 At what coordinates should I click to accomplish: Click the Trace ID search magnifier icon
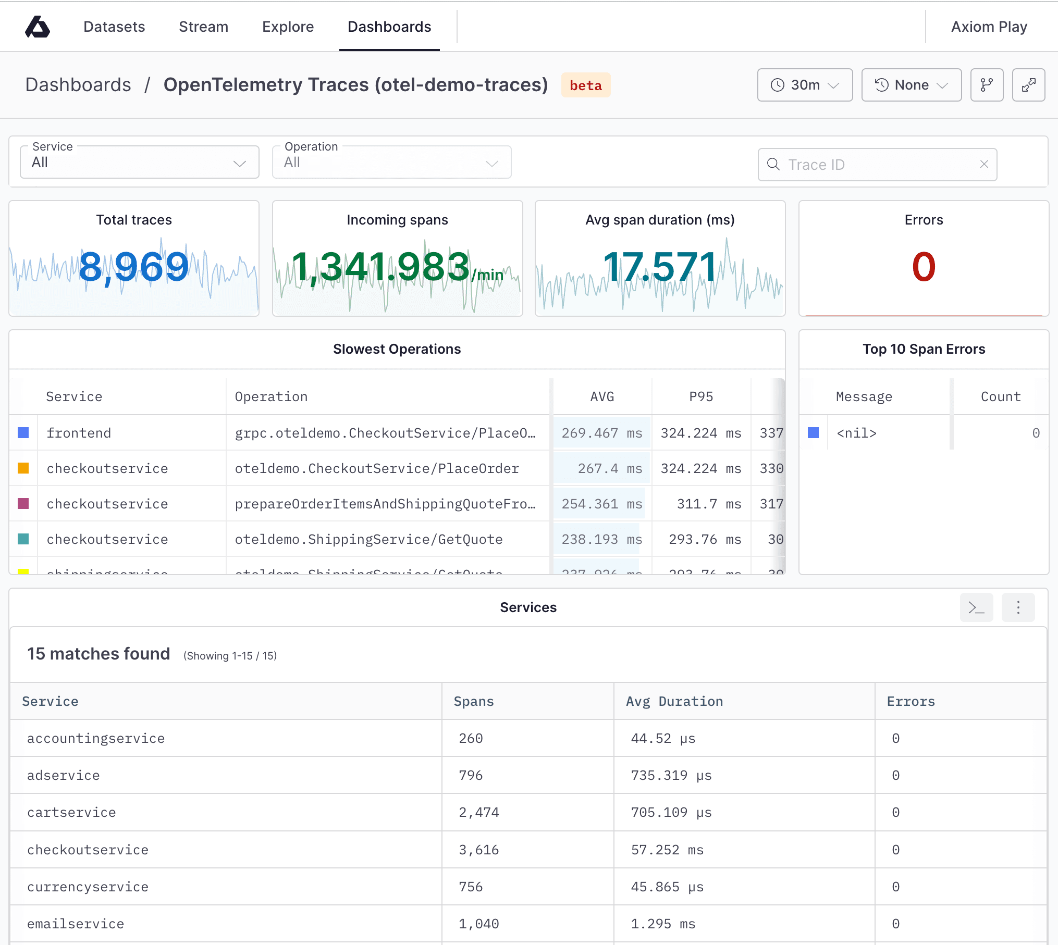click(773, 165)
